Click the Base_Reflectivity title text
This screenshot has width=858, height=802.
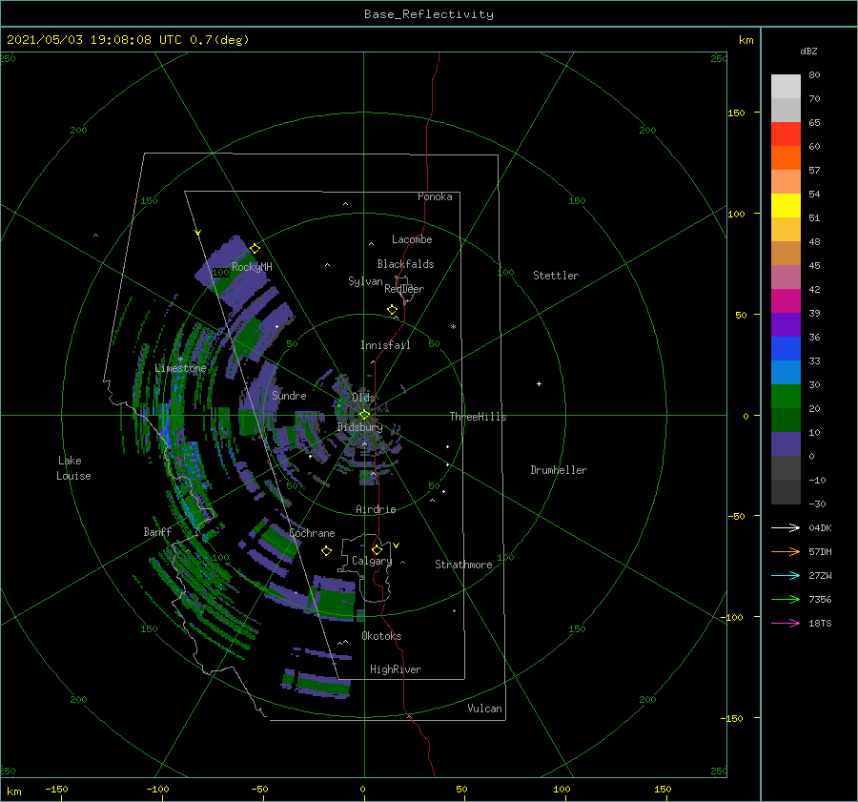pyautogui.click(x=429, y=14)
